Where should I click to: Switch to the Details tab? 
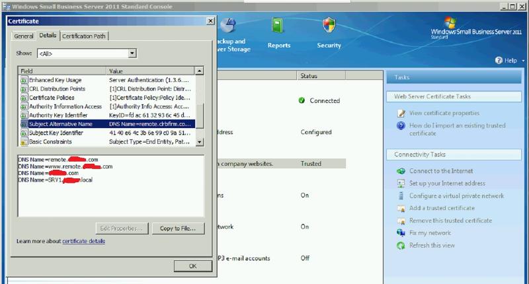pyautogui.click(x=48, y=35)
